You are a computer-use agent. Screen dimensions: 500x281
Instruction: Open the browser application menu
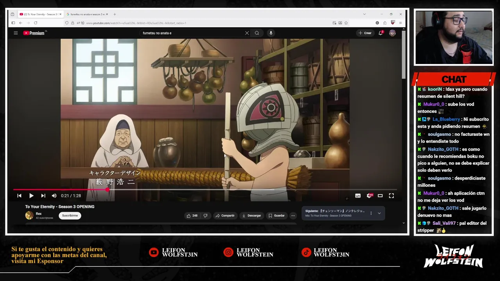[400, 23]
